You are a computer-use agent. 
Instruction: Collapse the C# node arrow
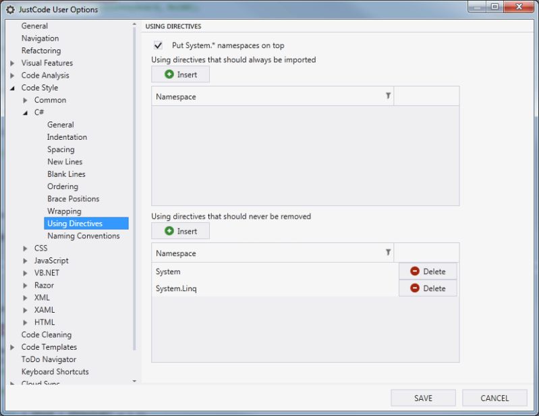point(25,113)
